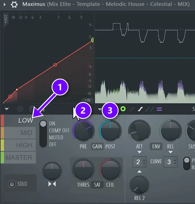Click the CEIL saturation knob

110,170
